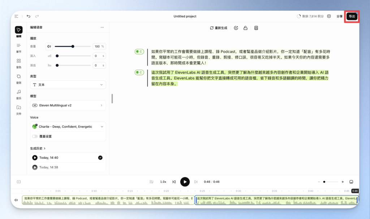Zoom in the timeline with plus
This screenshot has width=370, height=219.
343,182
